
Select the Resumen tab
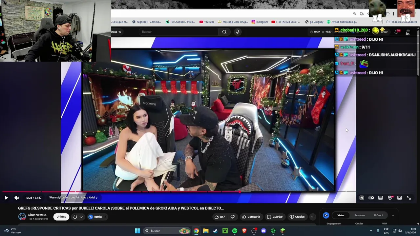pos(360,215)
